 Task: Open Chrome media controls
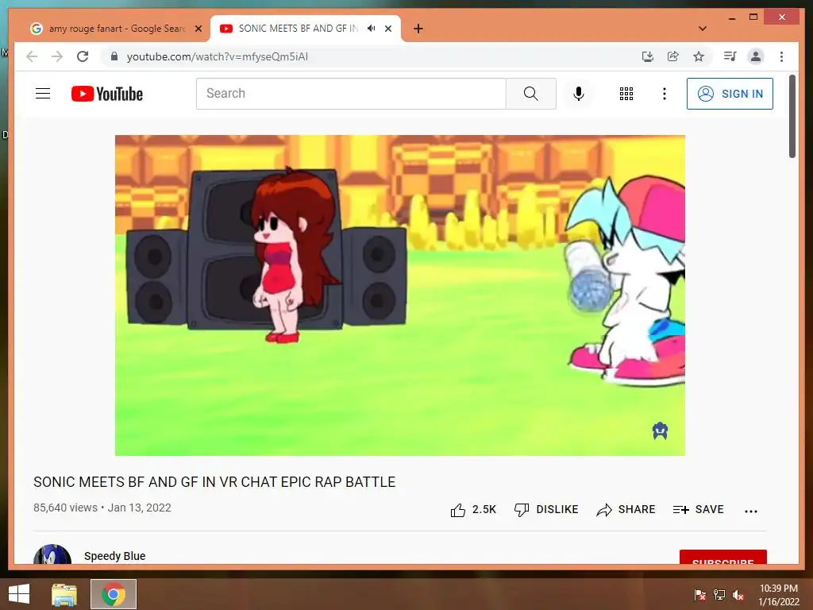point(730,56)
